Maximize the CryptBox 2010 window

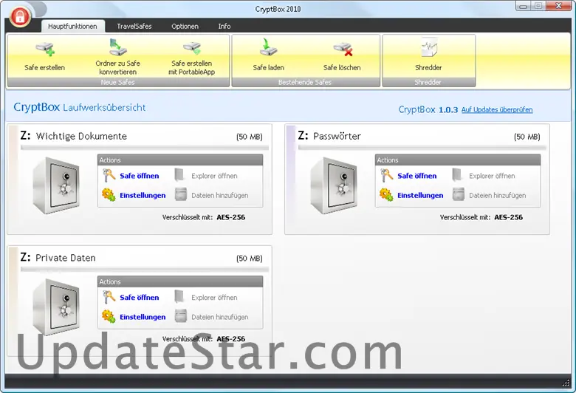click(538, 6)
